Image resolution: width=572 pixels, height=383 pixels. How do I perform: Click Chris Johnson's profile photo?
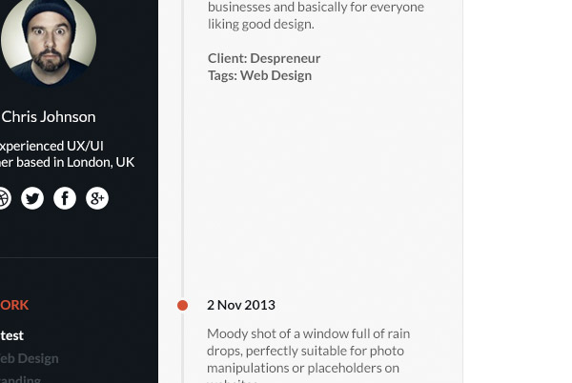[48, 42]
